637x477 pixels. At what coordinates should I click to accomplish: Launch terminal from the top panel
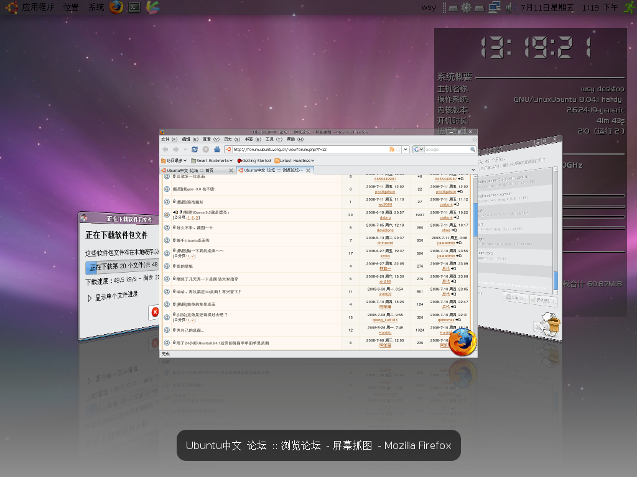tap(134, 7)
